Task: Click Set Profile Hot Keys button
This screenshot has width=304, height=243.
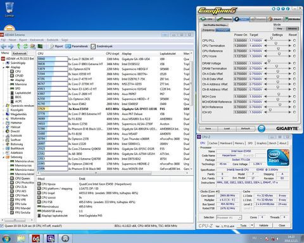Action: coord(215,25)
